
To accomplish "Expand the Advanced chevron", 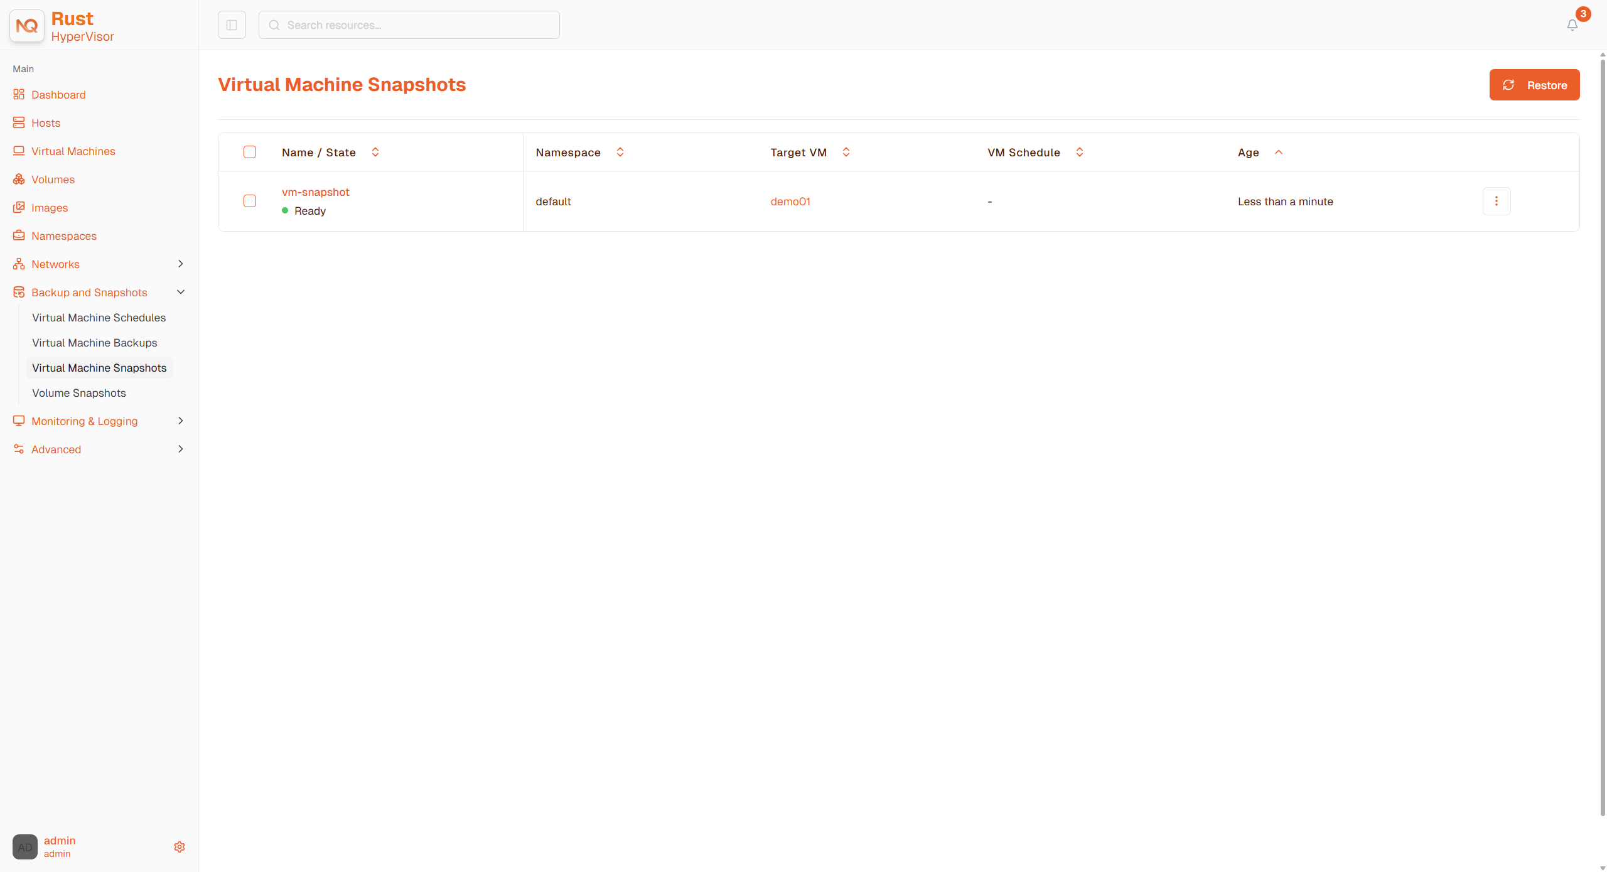I will pyautogui.click(x=181, y=449).
